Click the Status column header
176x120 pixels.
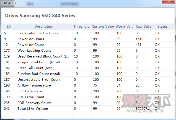(162, 27)
